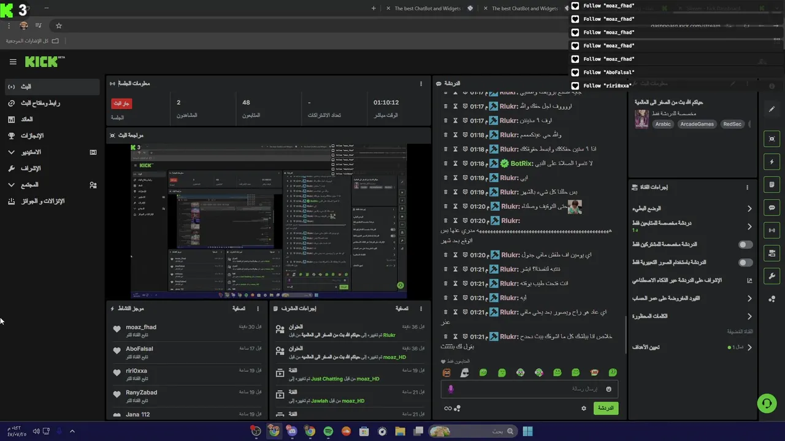Expand followers-only chat option chevron

tap(749, 227)
